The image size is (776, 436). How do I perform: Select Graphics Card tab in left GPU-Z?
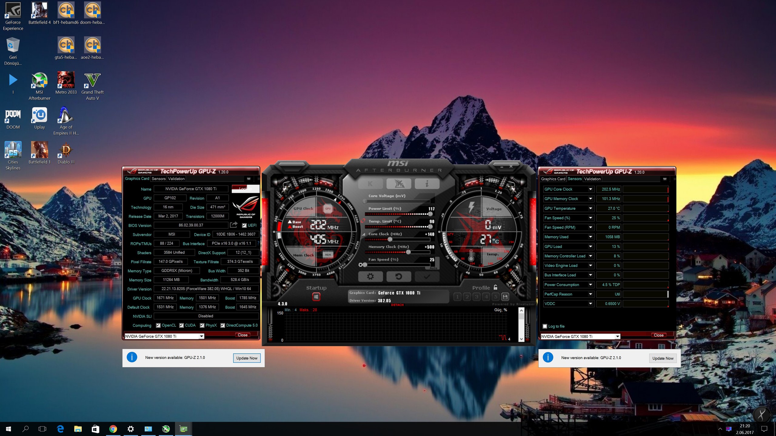(x=137, y=179)
